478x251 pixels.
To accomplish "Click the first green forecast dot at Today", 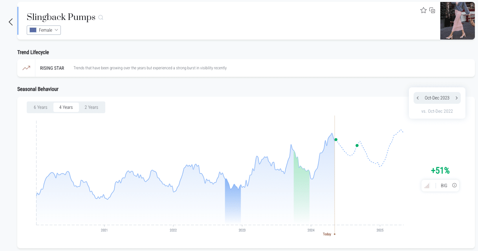I will (336, 140).
